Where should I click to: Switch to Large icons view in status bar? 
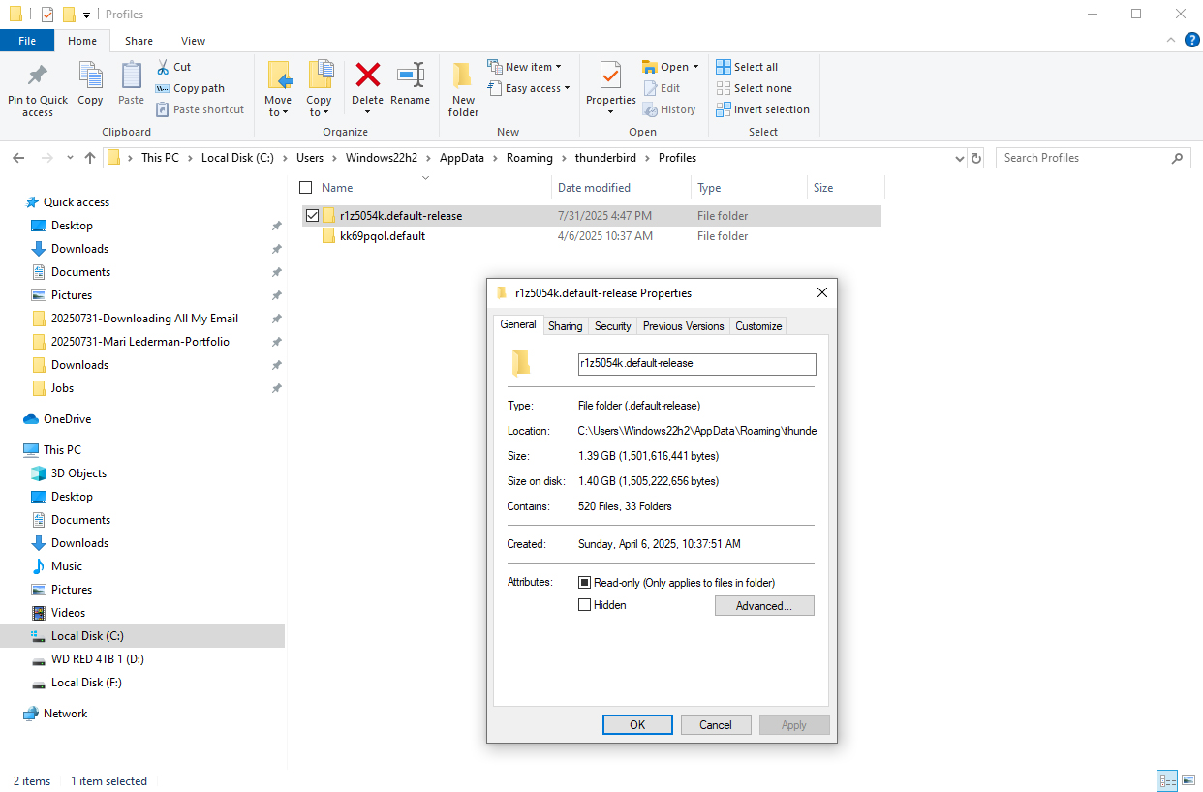[x=1188, y=780]
